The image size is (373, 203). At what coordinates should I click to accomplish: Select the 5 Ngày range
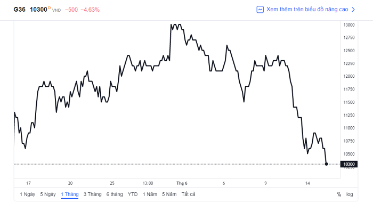click(48, 194)
